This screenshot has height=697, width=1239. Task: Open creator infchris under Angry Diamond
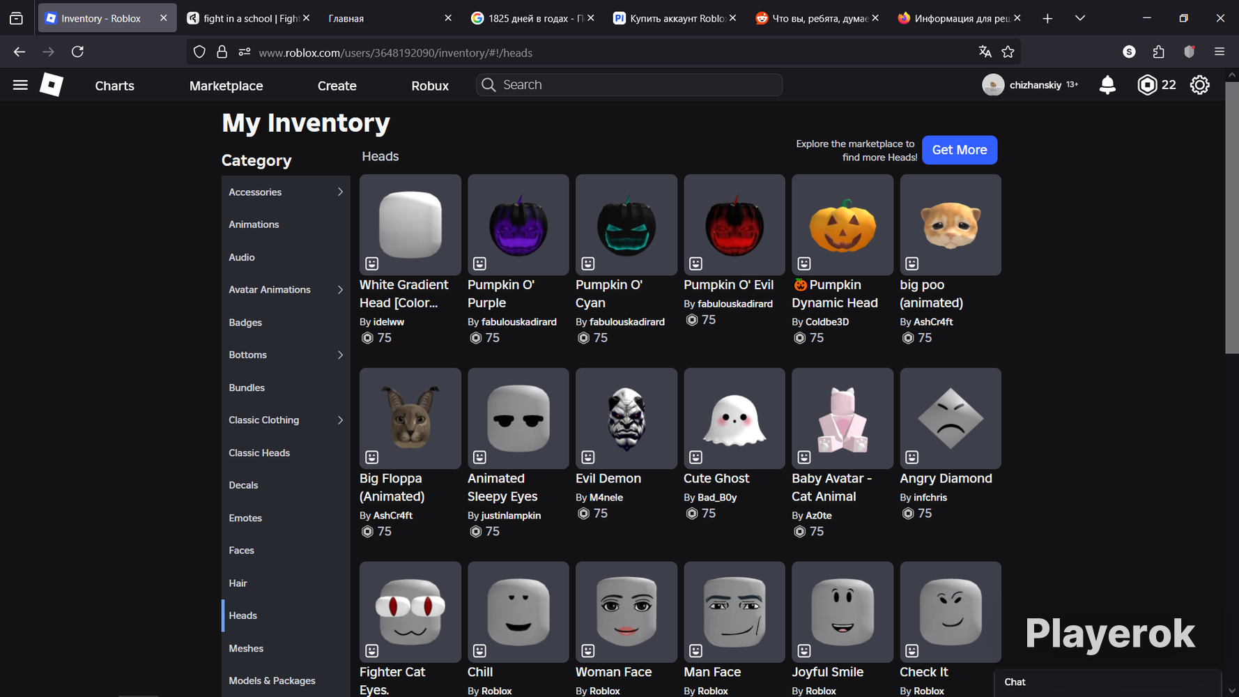point(930,498)
